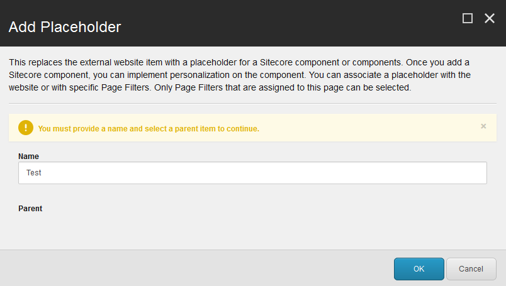Focus the Name text field

(252, 173)
